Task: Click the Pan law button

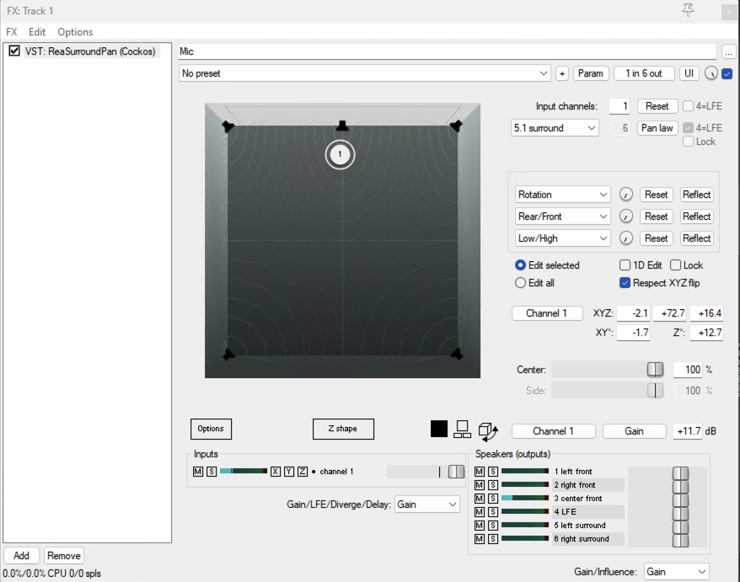Action: [x=657, y=129]
